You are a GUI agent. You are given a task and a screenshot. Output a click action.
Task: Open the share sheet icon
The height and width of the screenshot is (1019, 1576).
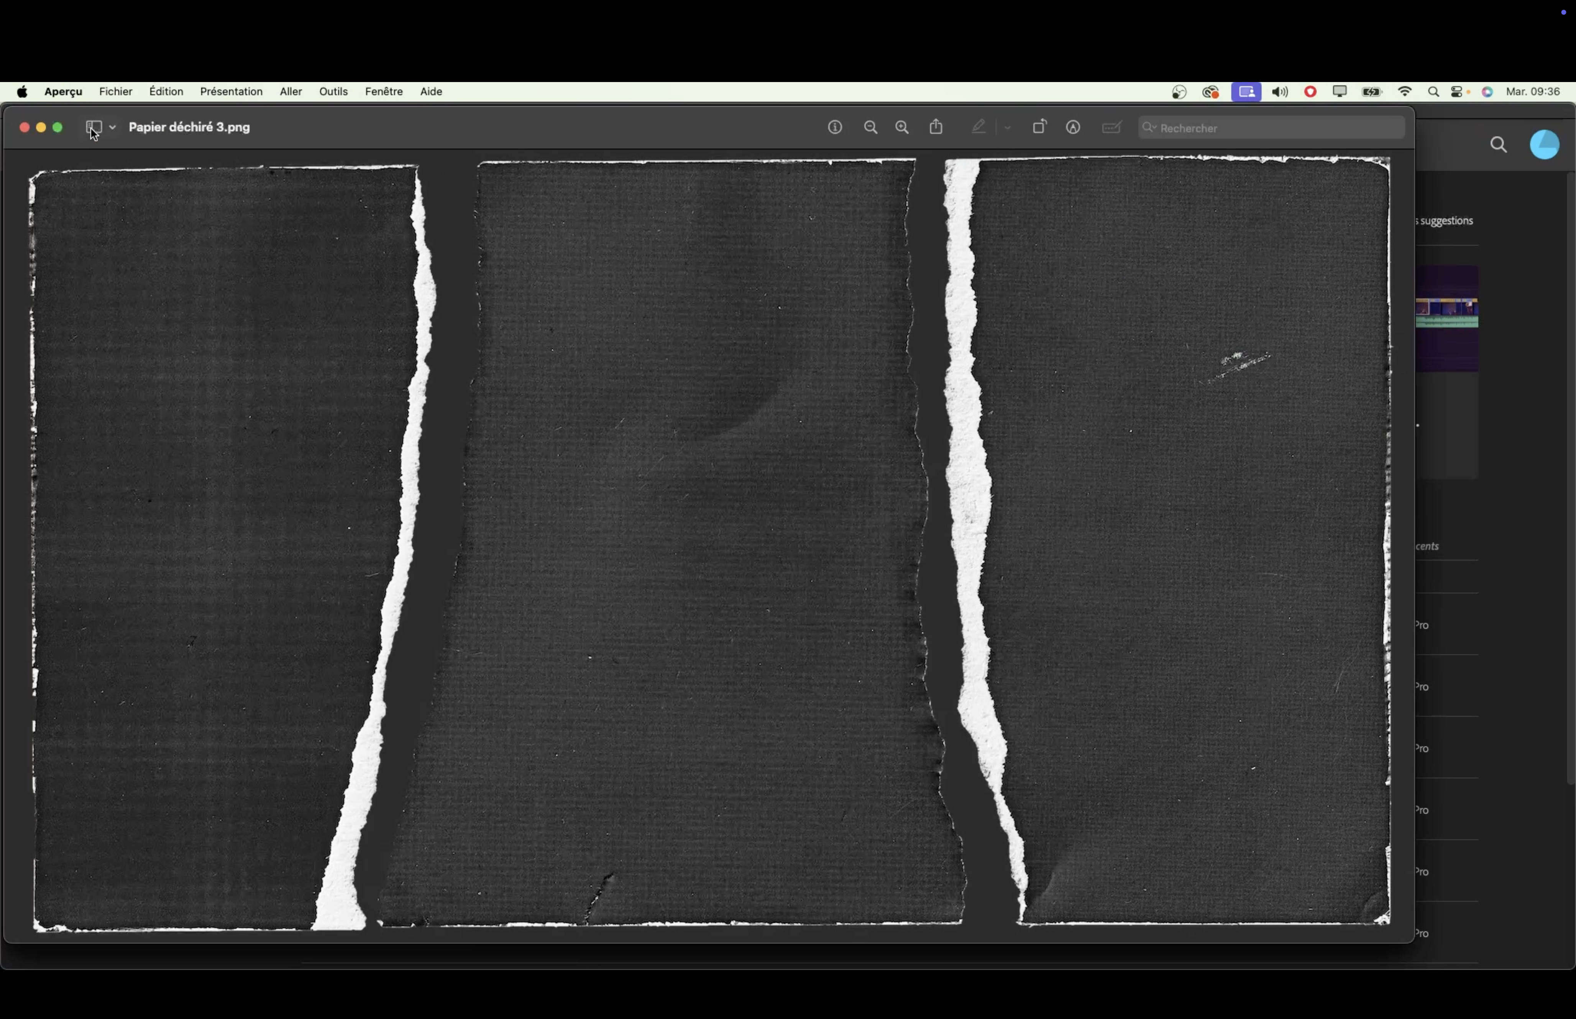click(936, 127)
